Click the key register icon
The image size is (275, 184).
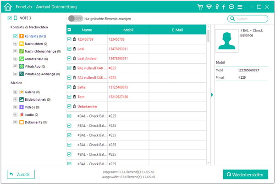tap(217, 7)
